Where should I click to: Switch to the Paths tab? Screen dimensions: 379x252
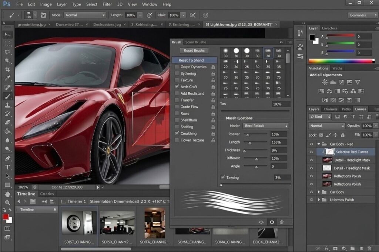pos(346,109)
